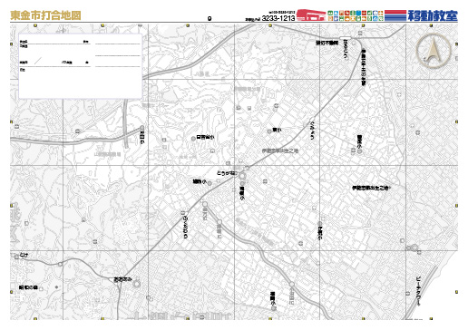
Task: Click the blank memo form box
Action: [x=81, y=66]
